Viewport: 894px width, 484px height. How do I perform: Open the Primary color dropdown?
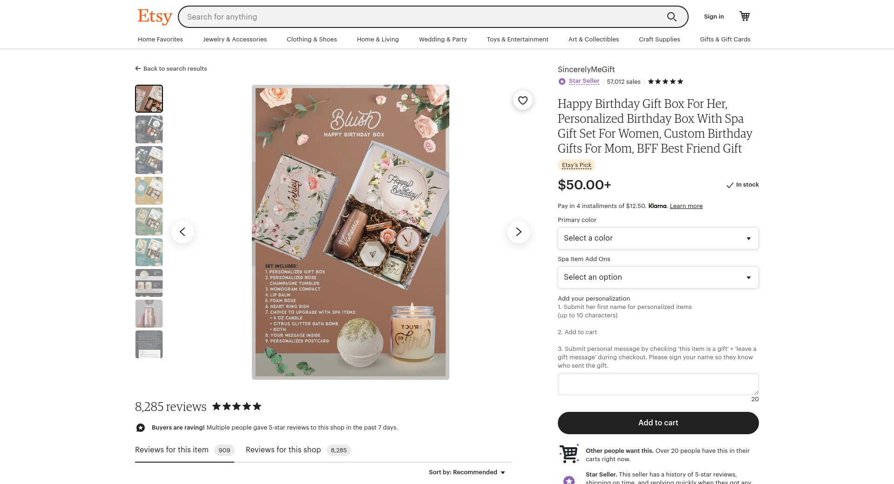tap(658, 238)
